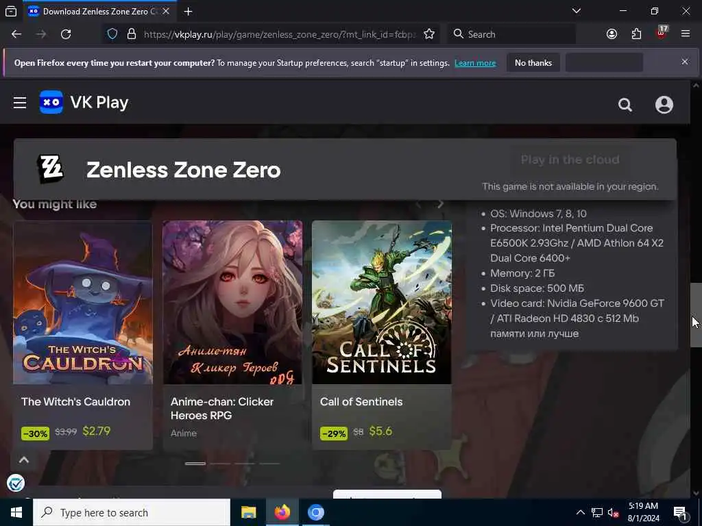The width and height of the screenshot is (702, 526).
Task: Click the Zenless Zone Zero game logo
Action: [x=50, y=169]
